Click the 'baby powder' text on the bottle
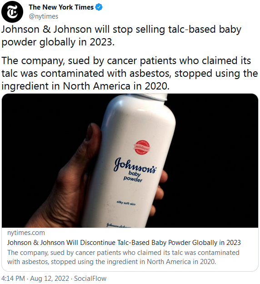The height and width of the screenshot is (284, 260). tap(133, 177)
